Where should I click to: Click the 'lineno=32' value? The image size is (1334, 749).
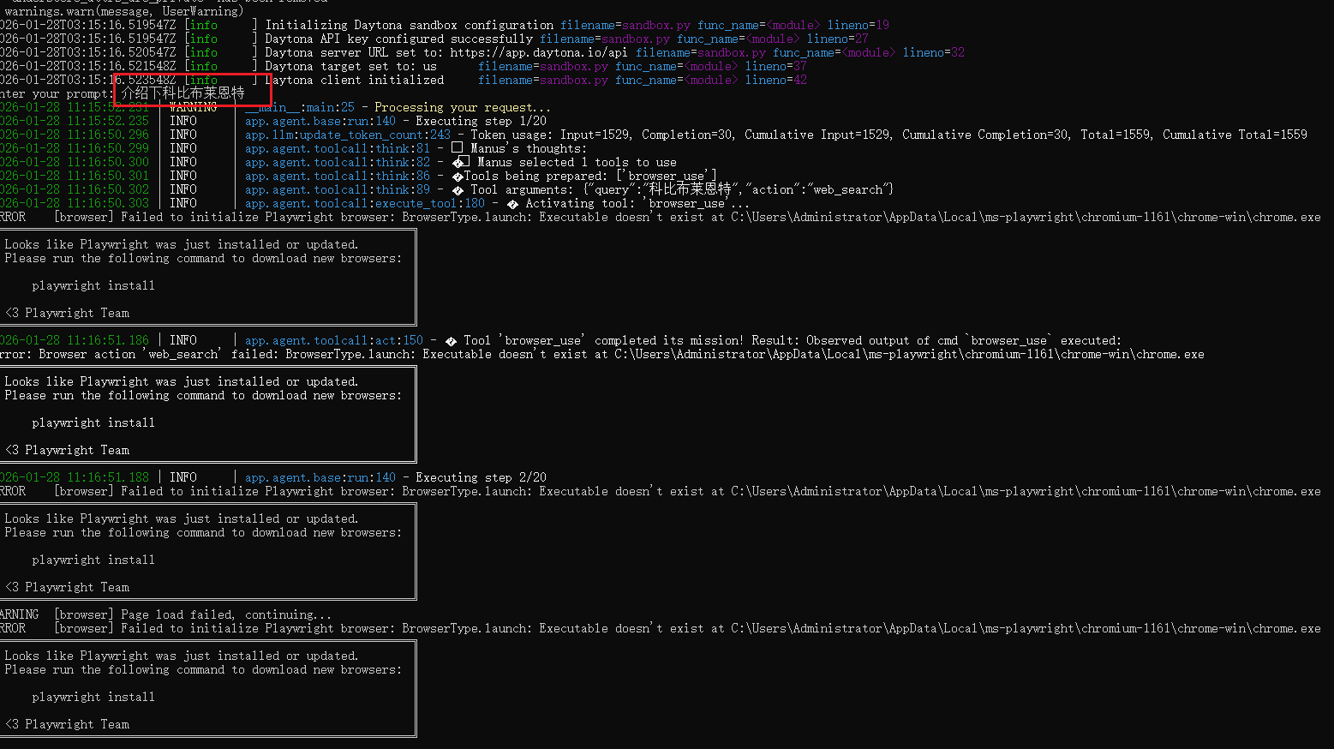click(933, 52)
